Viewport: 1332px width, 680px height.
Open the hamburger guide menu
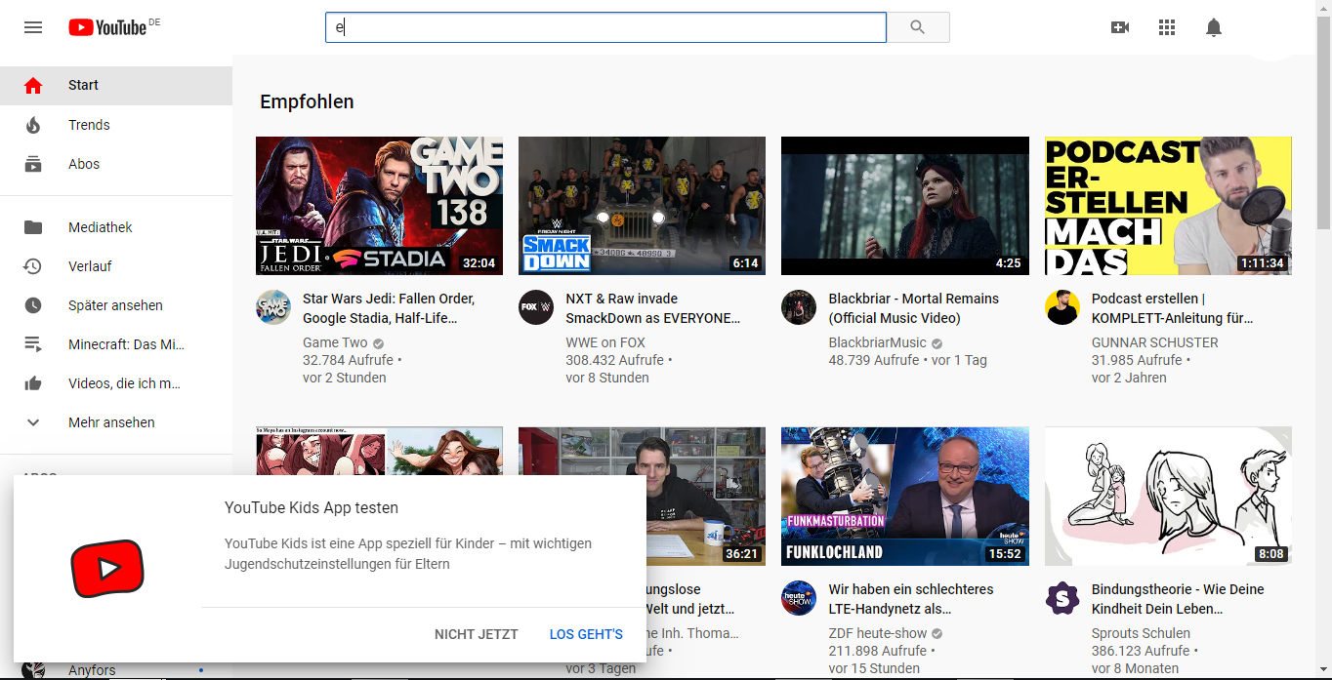click(x=33, y=27)
